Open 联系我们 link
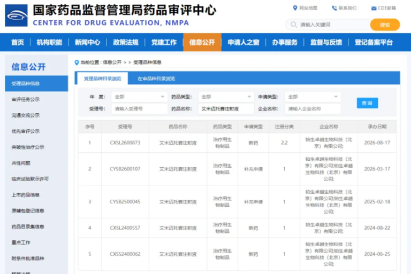This screenshot has height=274, width=411. click(x=347, y=8)
